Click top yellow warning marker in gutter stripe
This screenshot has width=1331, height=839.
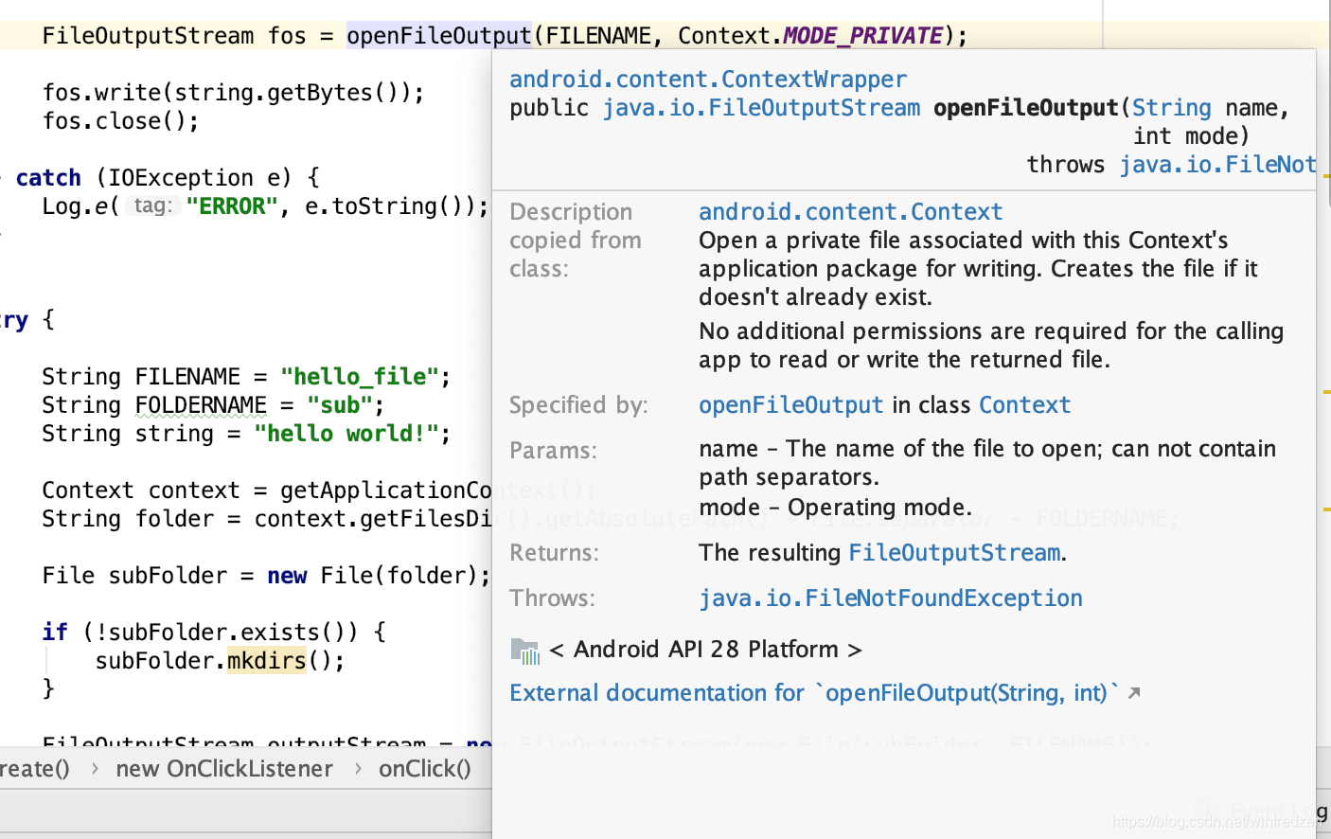pos(1326,176)
